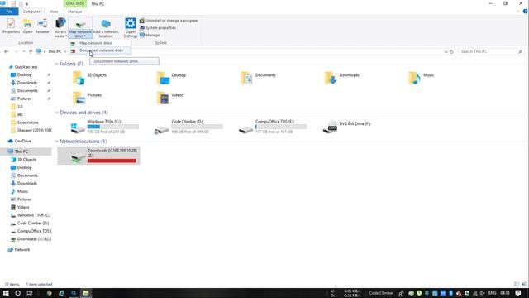529x298 pixels.
Task: Click the Drive Tools contextual tab
Action: click(75, 3)
